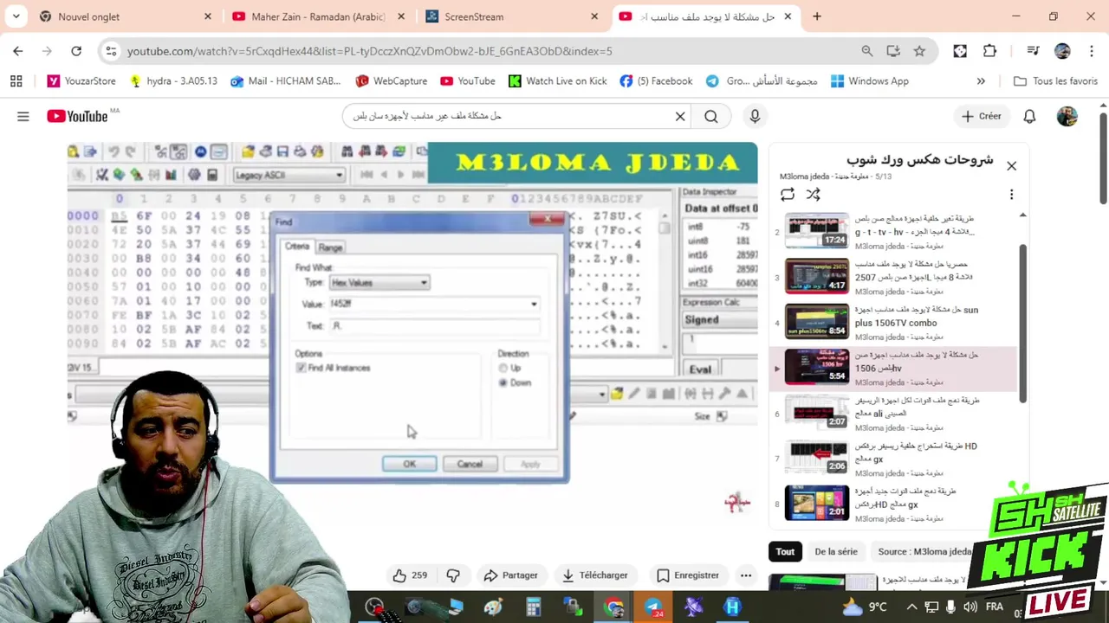Like the video with 259 likes
The width and height of the screenshot is (1109, 623).
410,575
